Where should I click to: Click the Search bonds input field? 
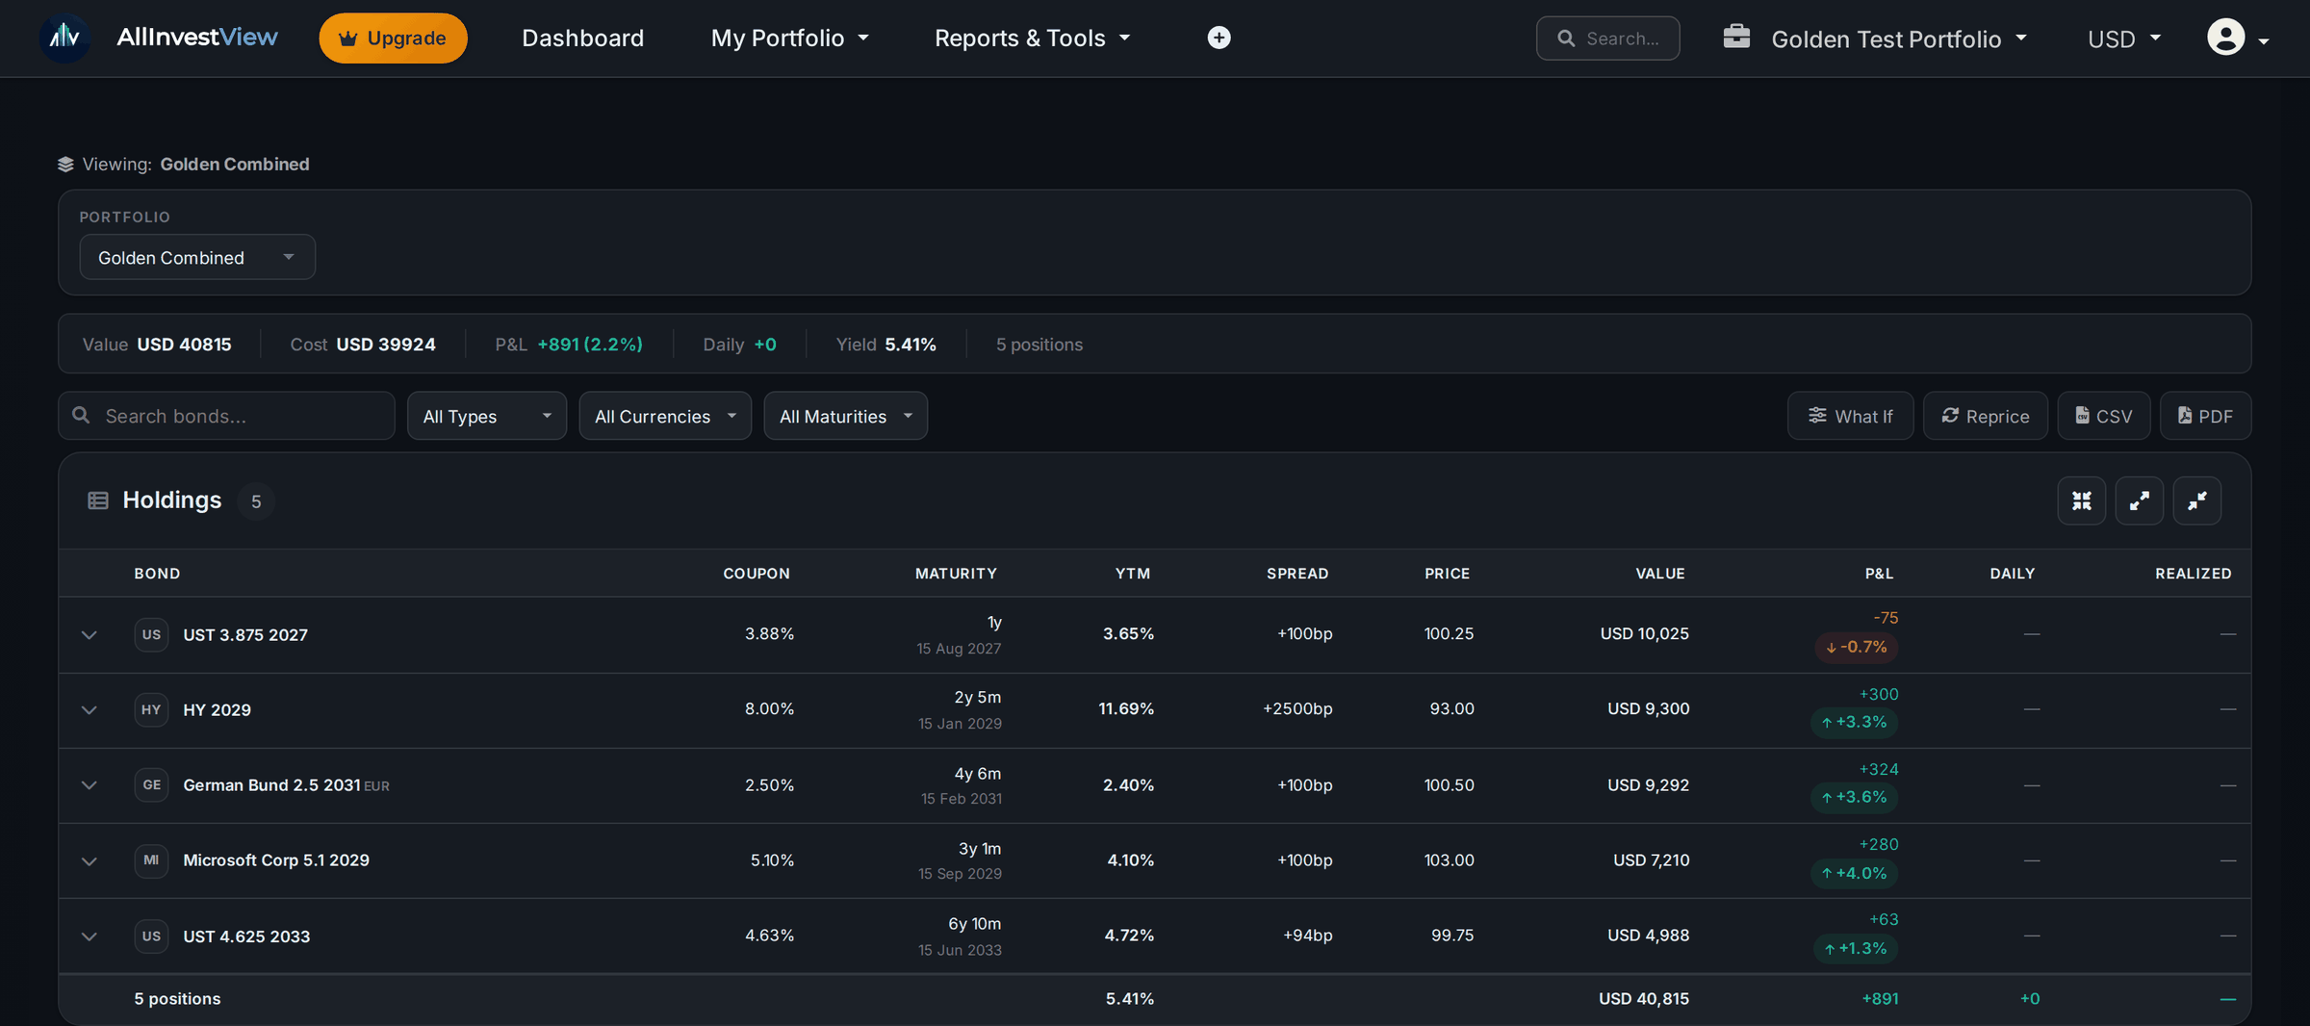[x=226, y=416]
